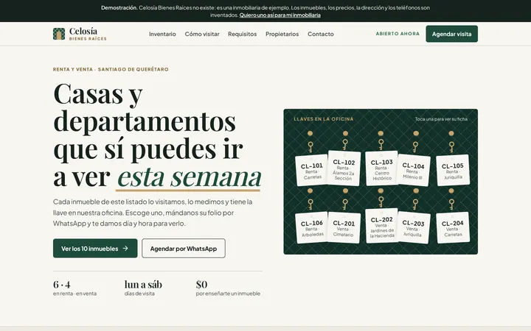Click the key icon above CL-103
This screenshot has height=331, width=531.
[381, 144]
